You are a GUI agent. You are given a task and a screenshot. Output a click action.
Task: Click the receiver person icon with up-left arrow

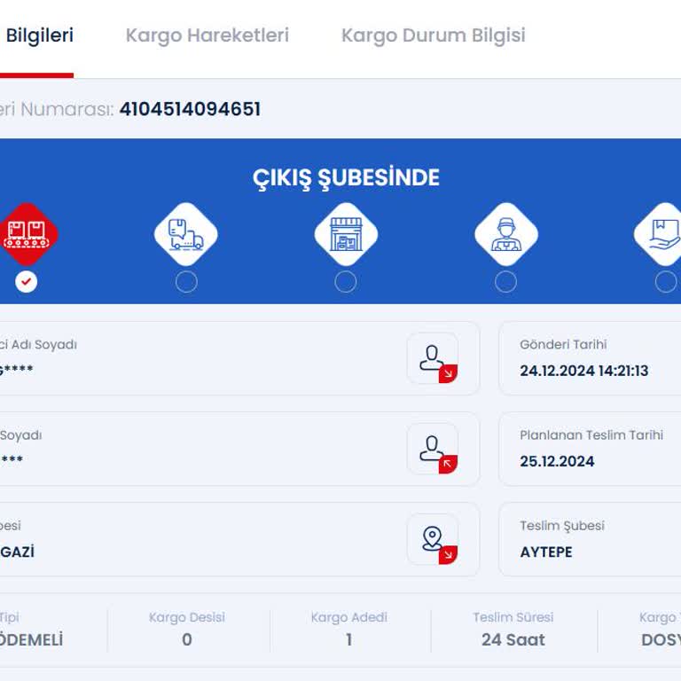[433, 449]
